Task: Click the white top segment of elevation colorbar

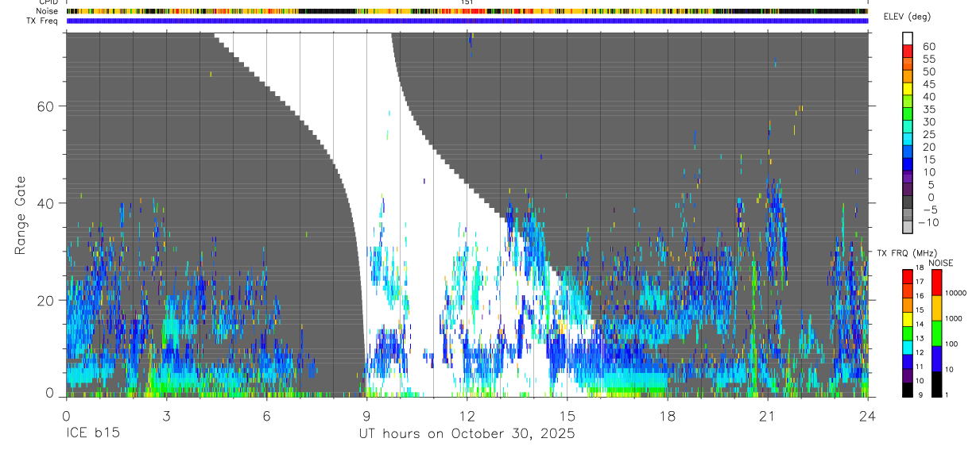Action: tap(908, 39)
